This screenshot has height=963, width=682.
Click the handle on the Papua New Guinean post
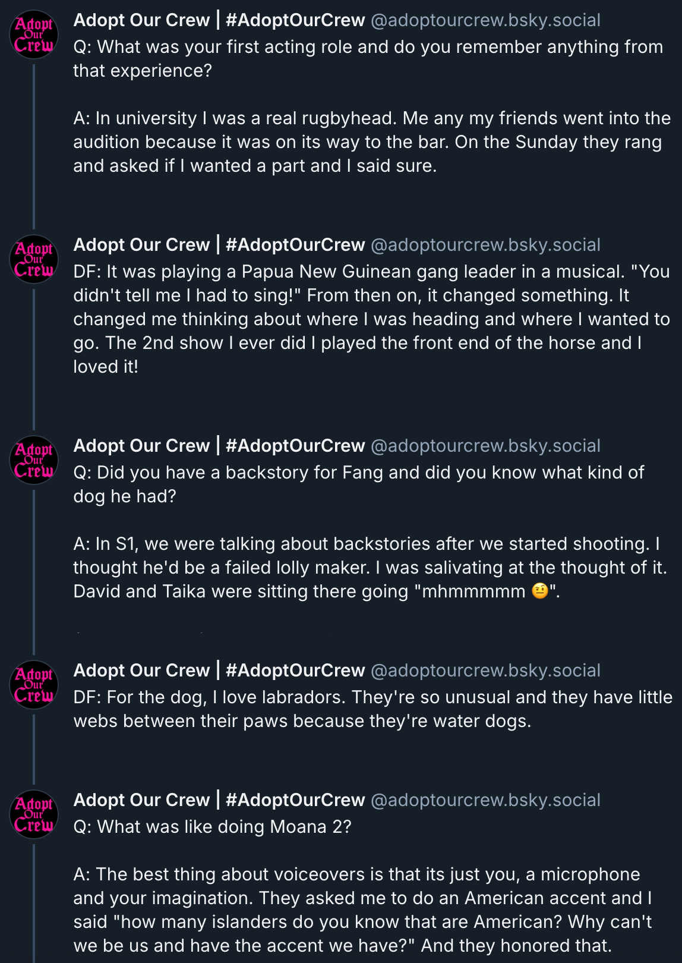[x=485, y=245]
